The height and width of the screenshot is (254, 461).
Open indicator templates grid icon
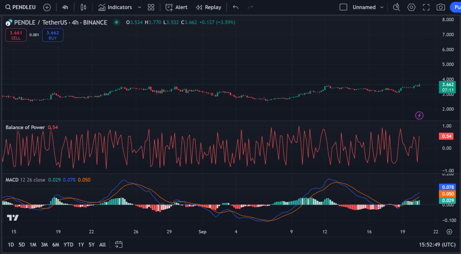pos(151,7)
